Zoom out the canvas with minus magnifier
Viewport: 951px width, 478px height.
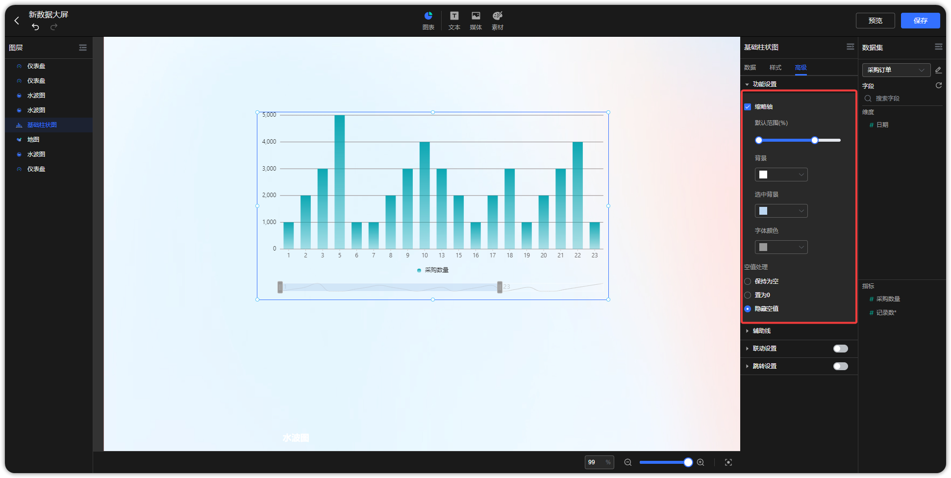(627, 462)
